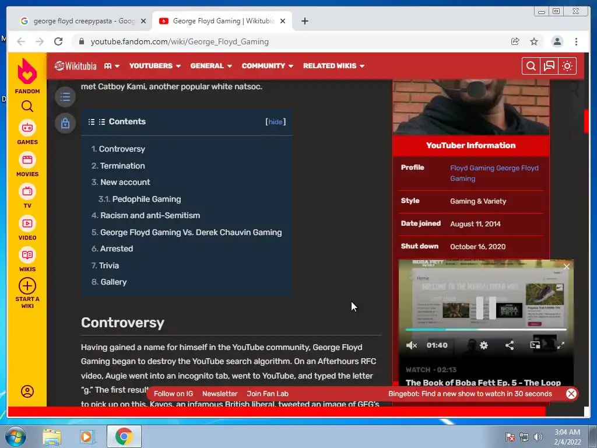This screenshot has width=597, height=448.
Task: Open the Chrome profile avatar
Action: (557, 41)
